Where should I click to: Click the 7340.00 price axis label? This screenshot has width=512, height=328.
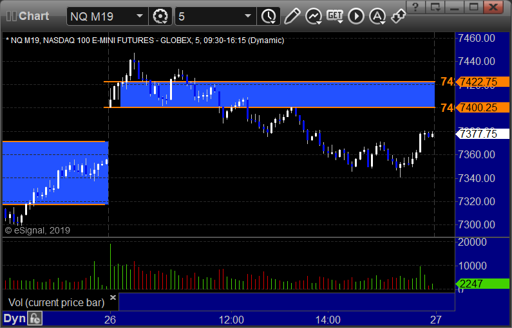tap(477, 178)
